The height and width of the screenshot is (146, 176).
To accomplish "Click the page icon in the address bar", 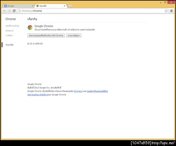I will [x=20, y=11].
